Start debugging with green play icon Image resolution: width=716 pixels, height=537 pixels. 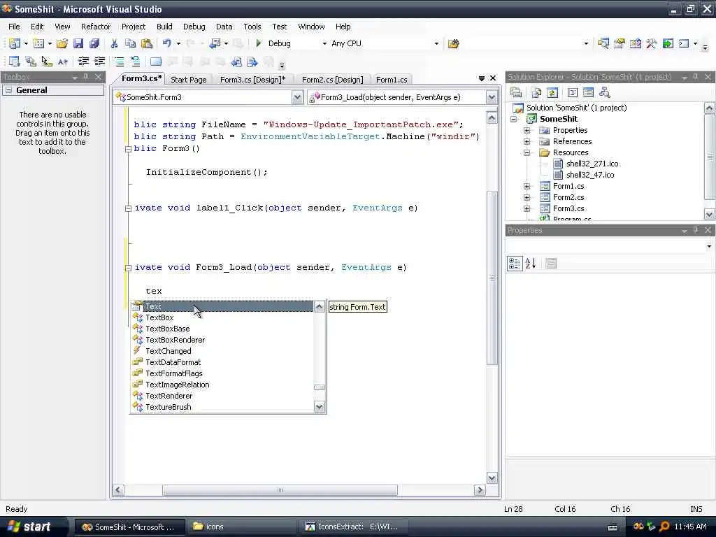coord(259,43)
